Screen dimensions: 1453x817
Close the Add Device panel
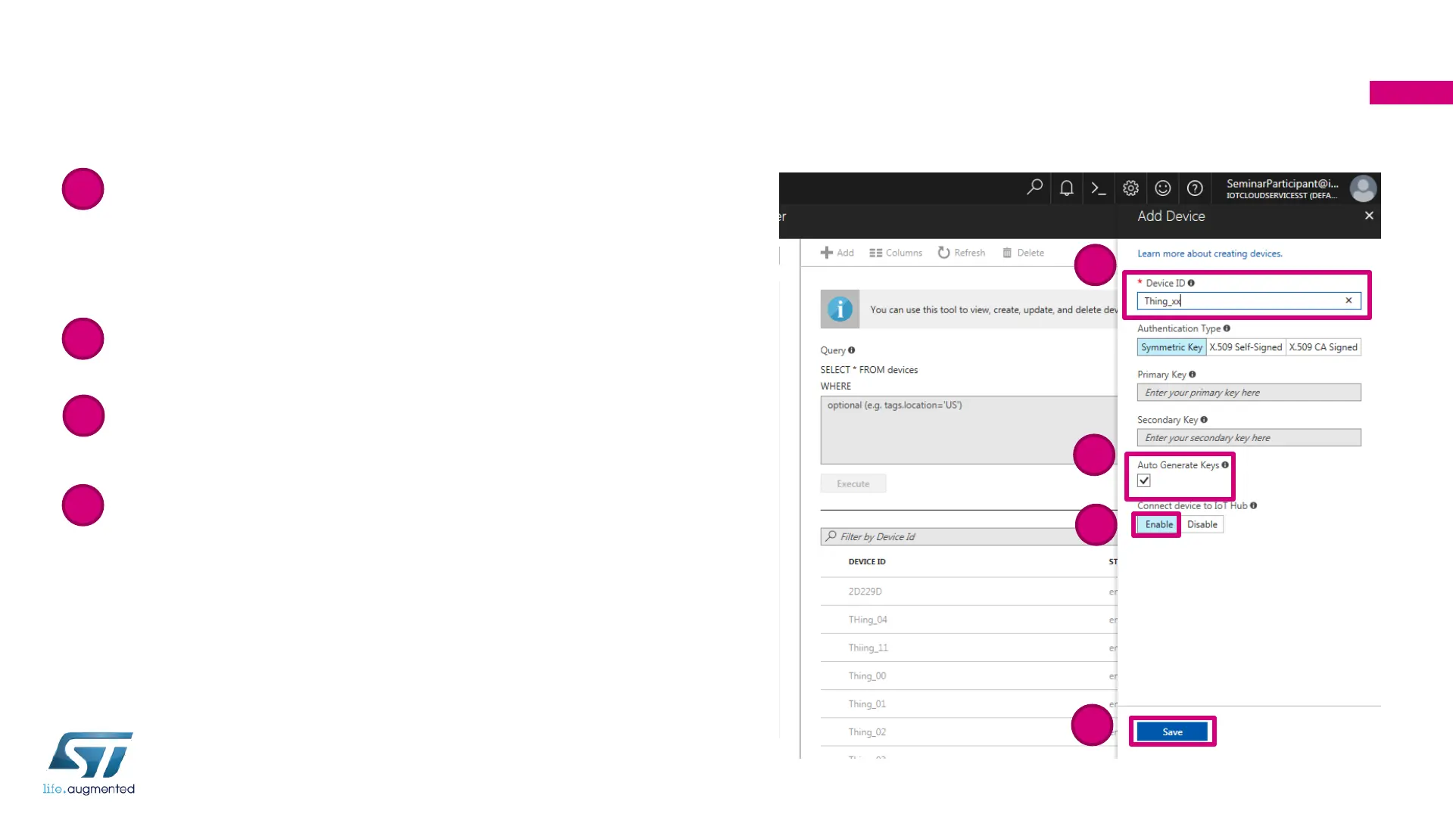click(1369, 216)
